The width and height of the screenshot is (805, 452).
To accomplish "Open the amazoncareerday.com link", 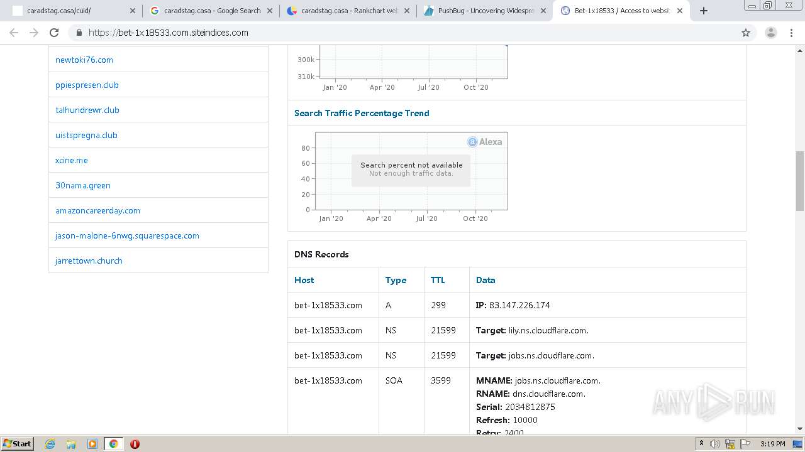I will (97, 210).
